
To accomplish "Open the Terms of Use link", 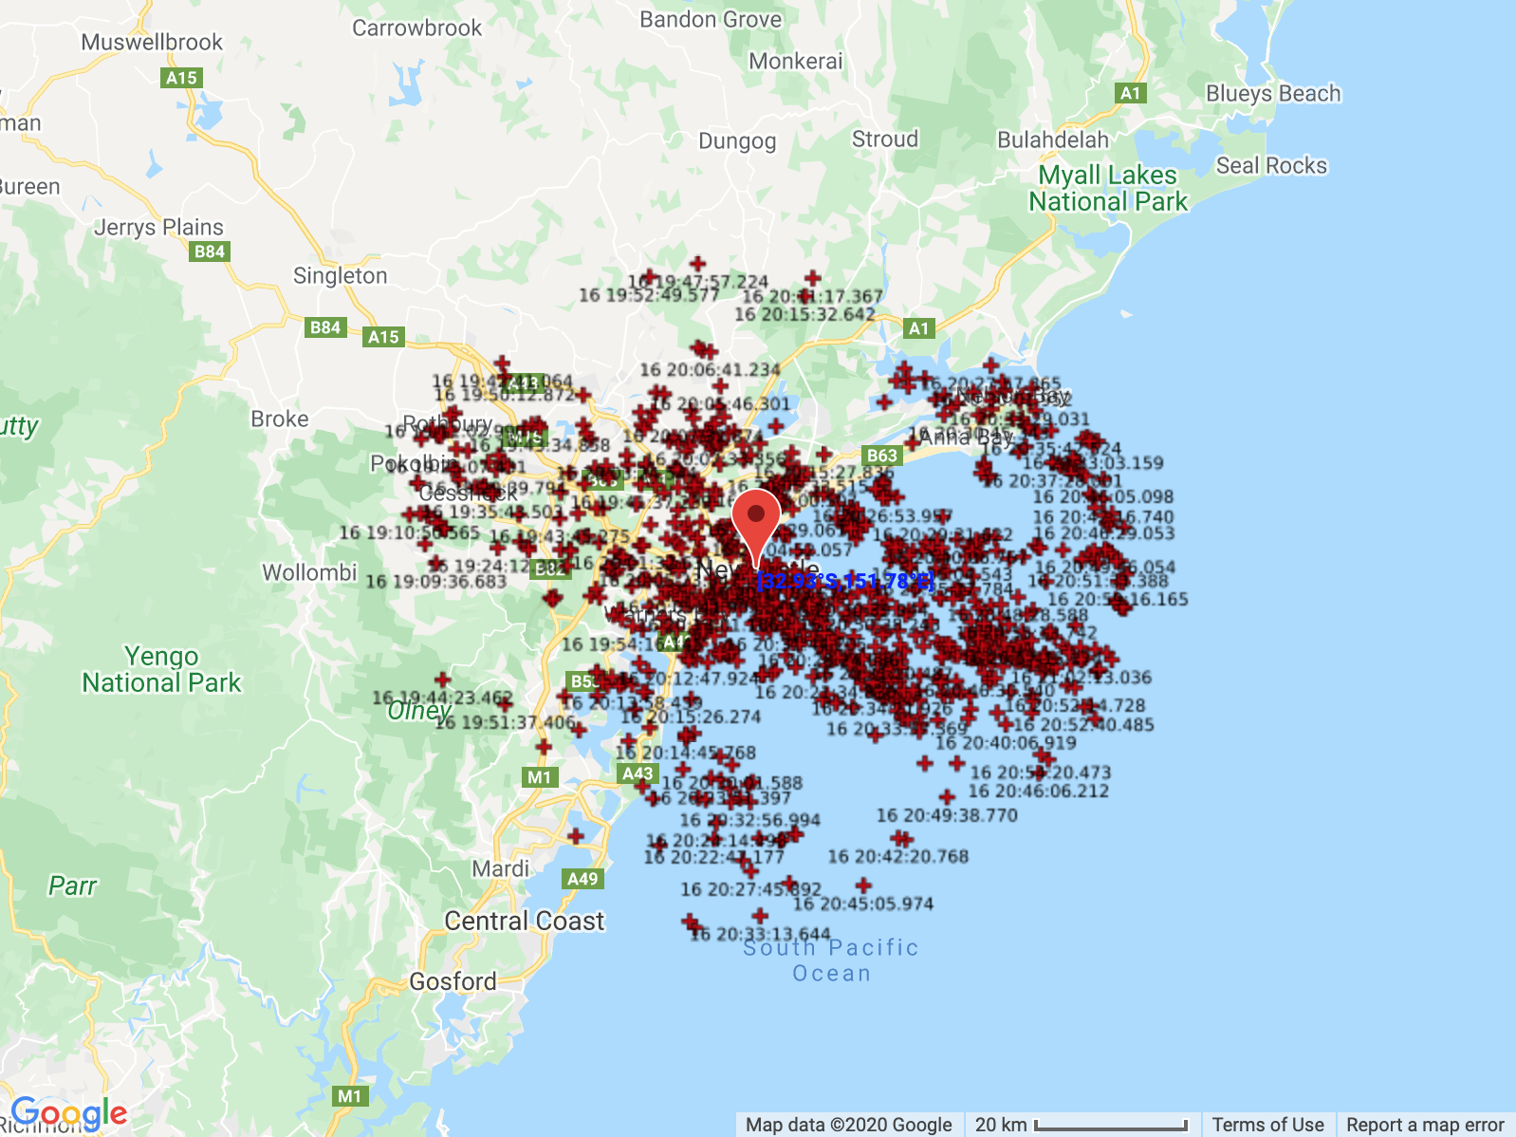I will tap(1267, 1125).
